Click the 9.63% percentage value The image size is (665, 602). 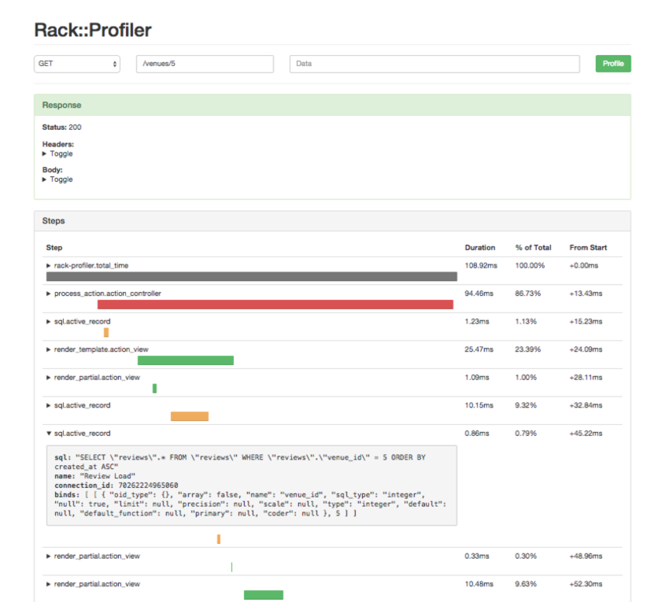tap(526, 584)
